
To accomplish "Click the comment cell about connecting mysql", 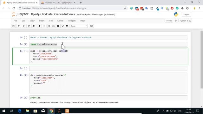I will point(108,37).
